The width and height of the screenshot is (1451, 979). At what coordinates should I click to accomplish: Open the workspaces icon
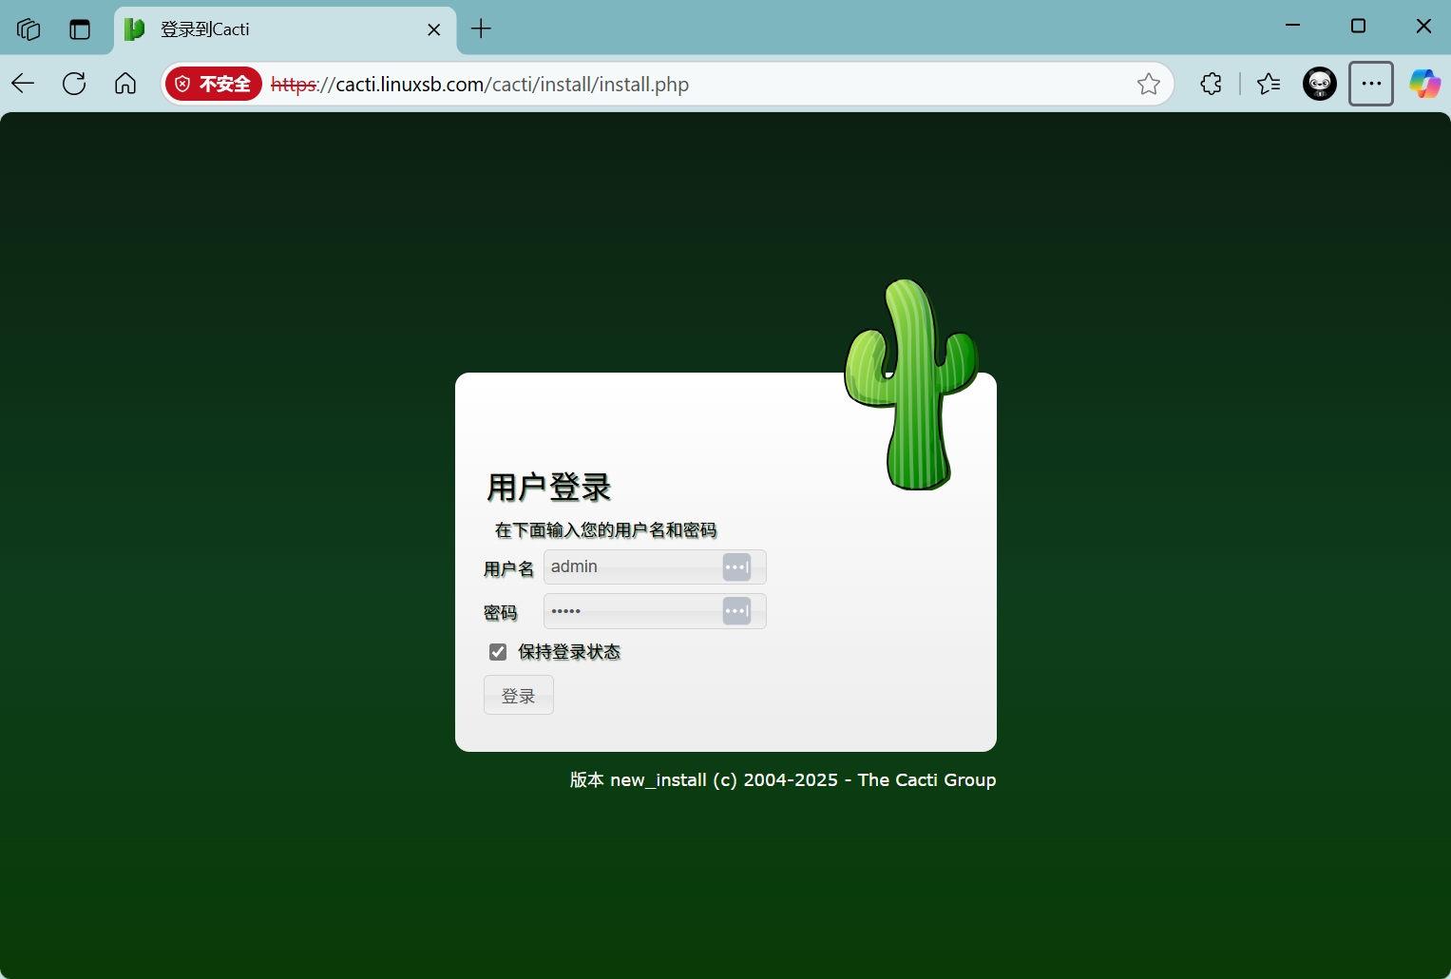pos(29,29)
